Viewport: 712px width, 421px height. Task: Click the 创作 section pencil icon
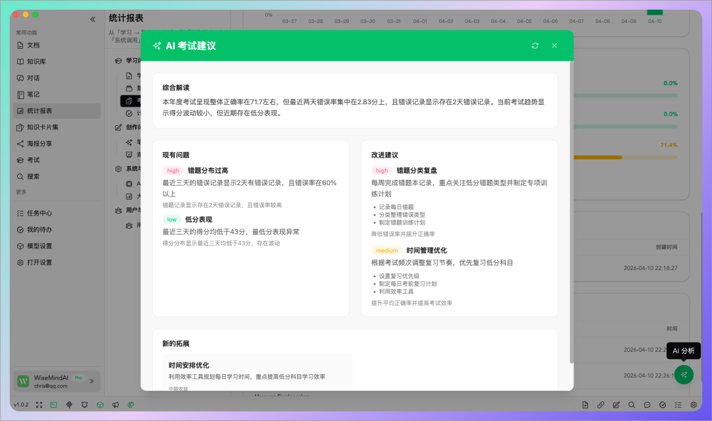coord(119,127)
